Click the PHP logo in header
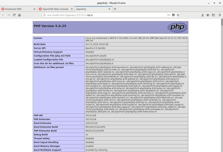The image size is (223, 152). pyautogui.click(x=177, y=27)
